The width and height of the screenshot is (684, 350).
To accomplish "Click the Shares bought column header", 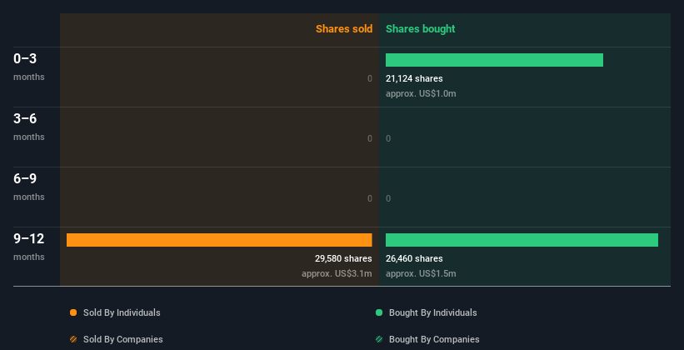I will [x=421, y=29].
